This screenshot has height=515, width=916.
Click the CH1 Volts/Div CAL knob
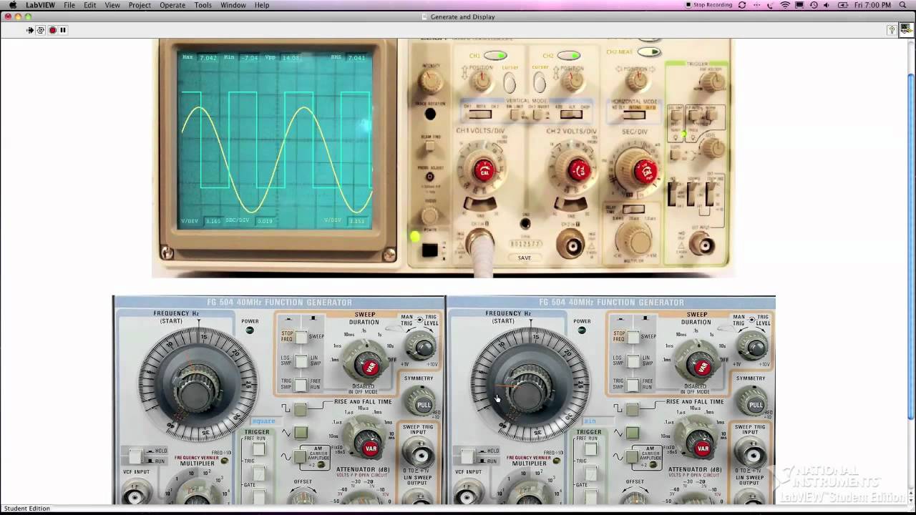pos(484,171)
